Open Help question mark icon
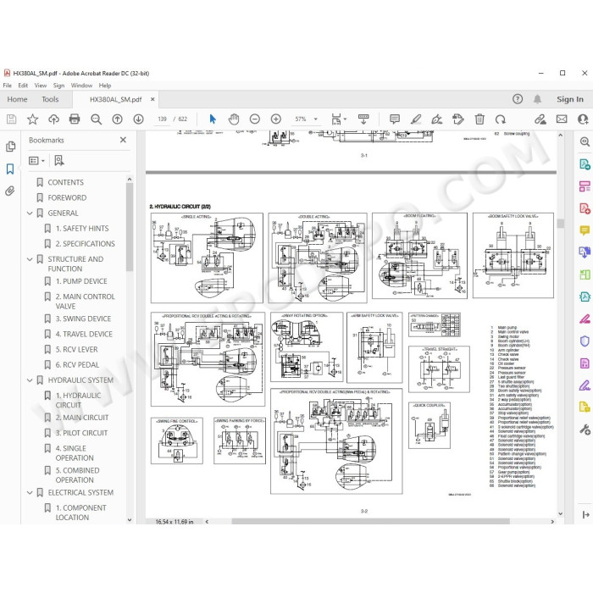The width and height of the screenshot is (593, 593). (x=518, y=99)
